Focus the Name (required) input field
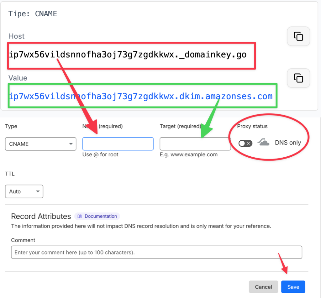 [x=118, y=144]
